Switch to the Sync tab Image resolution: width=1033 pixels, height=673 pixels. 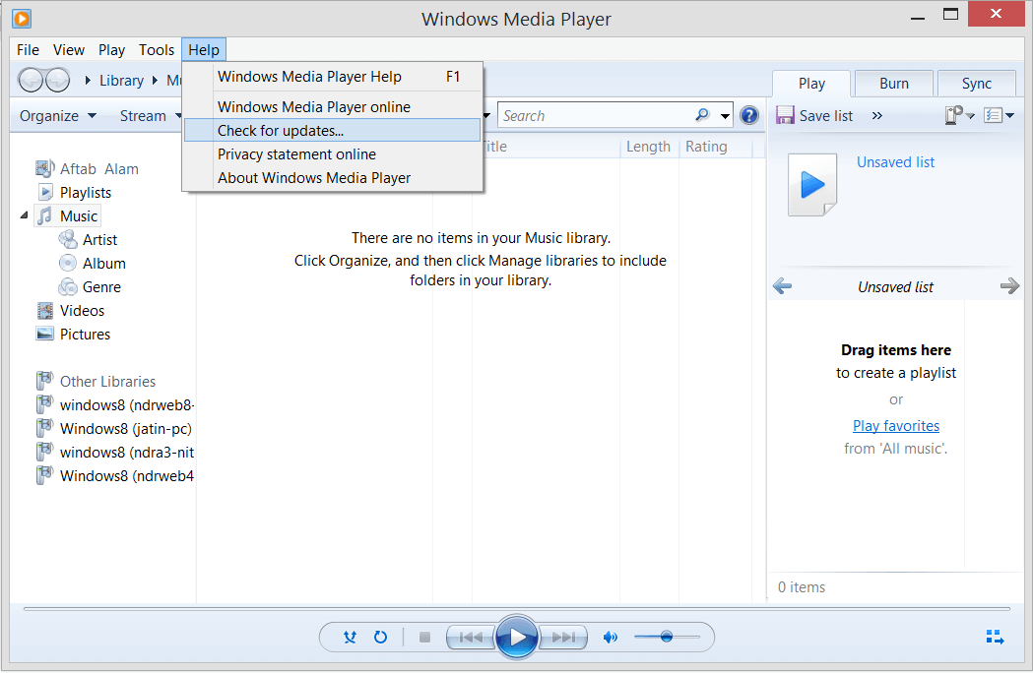click(976, 84)
